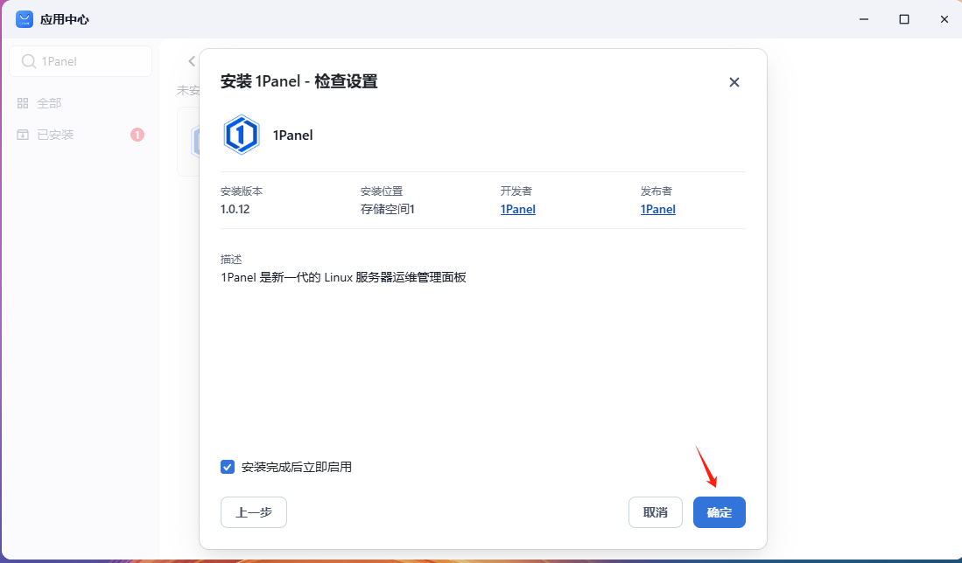Screen dimensions: 962x563
Task: Click the install location 存储空间1
Action: pos(388,210)
